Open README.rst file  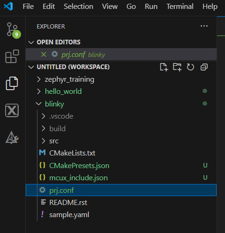[x=121, y=202]
